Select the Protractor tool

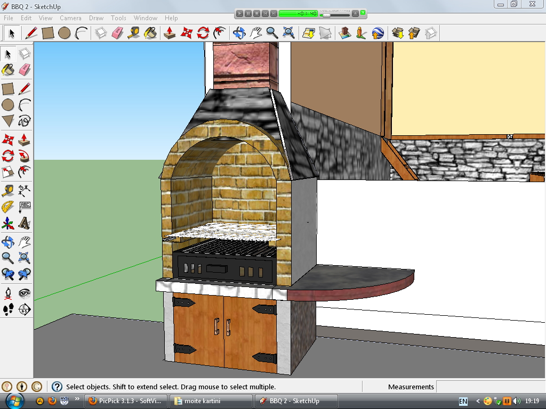(8, 207)
